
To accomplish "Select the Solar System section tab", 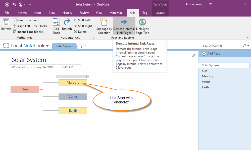I will tap(64, 46).
